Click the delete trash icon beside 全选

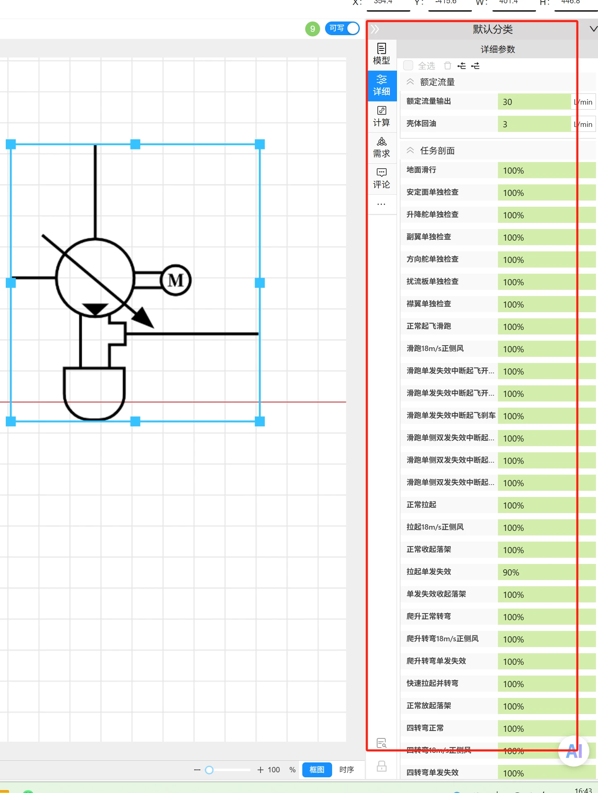pyautogui.click(x=447, y=66)
